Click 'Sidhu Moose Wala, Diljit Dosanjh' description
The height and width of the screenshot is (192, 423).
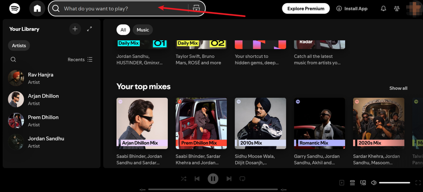[255, 160]
